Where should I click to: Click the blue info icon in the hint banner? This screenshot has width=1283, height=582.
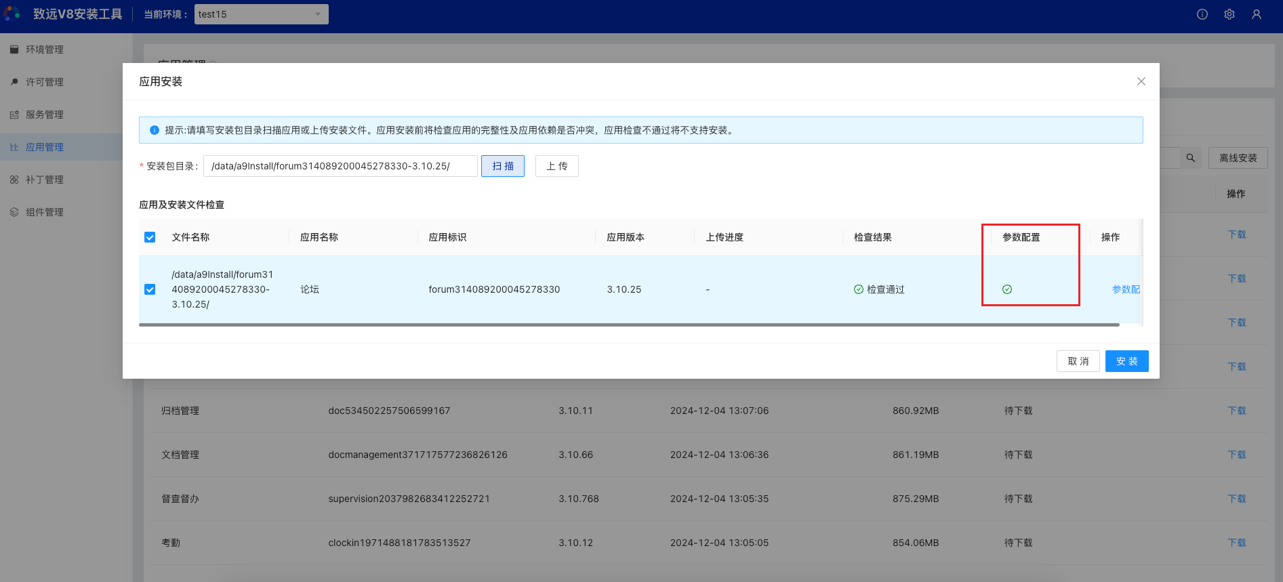[x=155, y=130]
